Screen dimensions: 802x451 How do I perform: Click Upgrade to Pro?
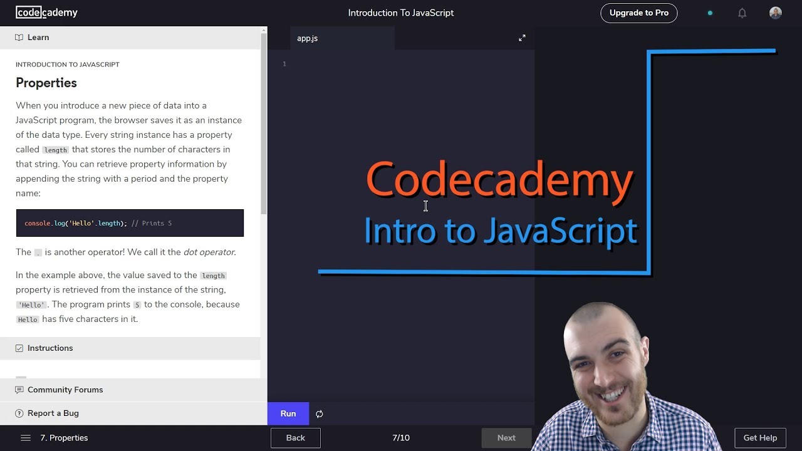pyautogui.click(x=639, y=13)
